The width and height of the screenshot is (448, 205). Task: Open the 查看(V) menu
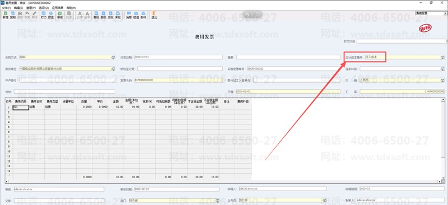click(31, 8)
